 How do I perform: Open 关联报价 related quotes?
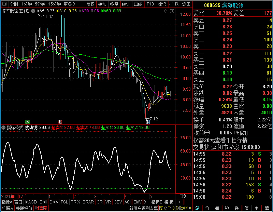coord(24,208)
